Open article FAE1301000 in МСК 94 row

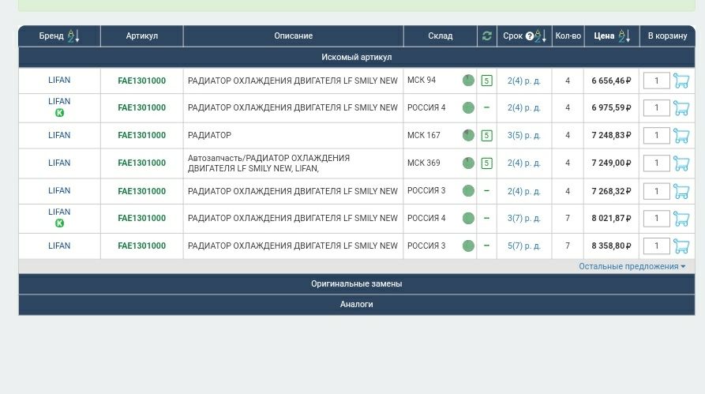tap(141, 81)
